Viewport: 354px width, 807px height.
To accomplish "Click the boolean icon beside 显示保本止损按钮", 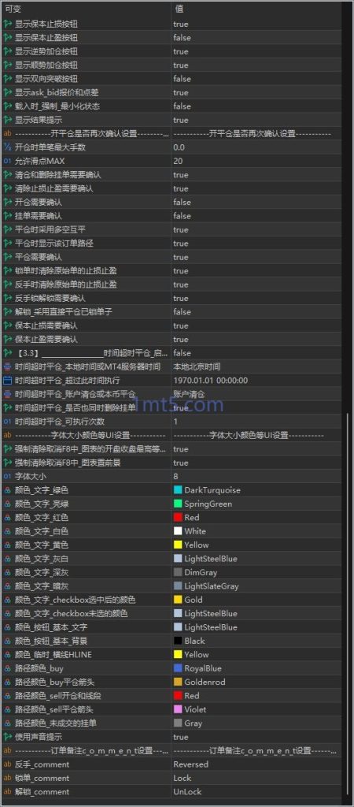I will coord(7,24).
